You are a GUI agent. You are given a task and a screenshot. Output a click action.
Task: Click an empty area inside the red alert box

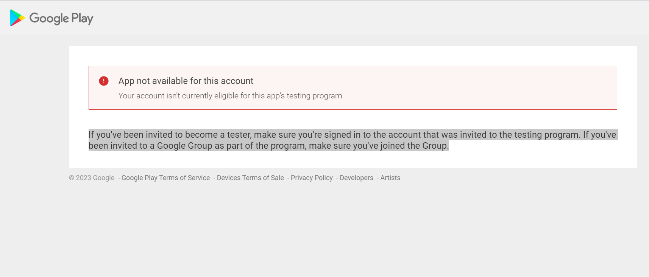pos(492,88)
